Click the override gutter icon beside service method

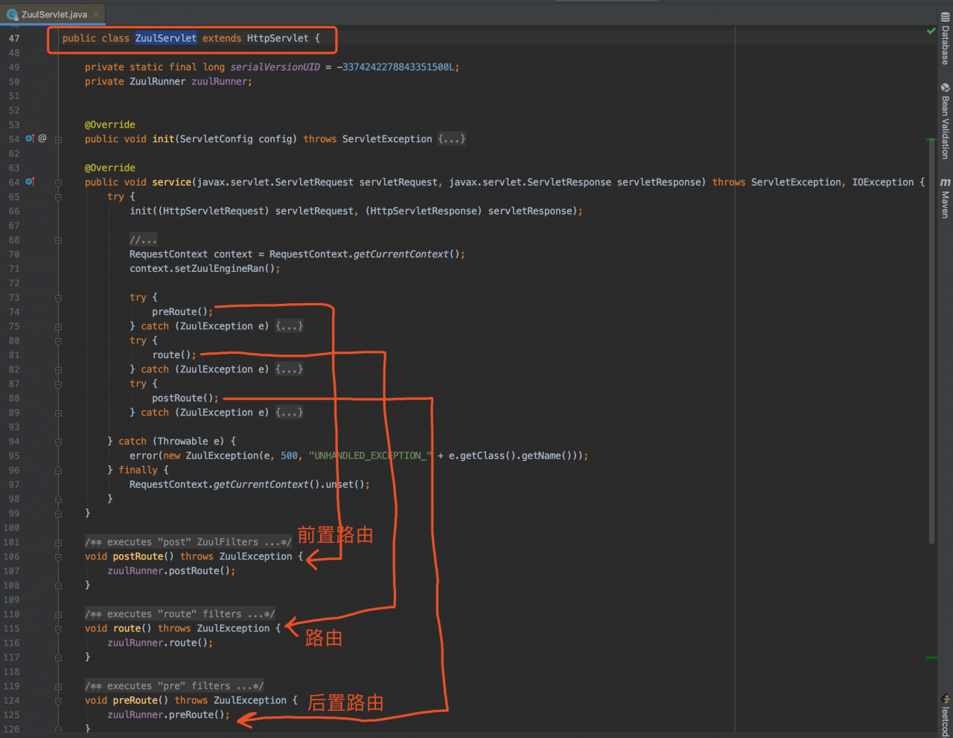pos(30,182)
